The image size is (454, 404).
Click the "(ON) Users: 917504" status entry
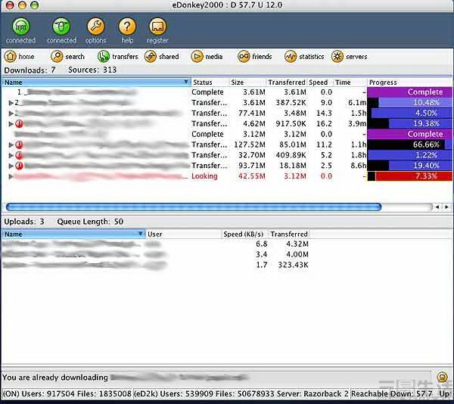(x=39, y=393)
